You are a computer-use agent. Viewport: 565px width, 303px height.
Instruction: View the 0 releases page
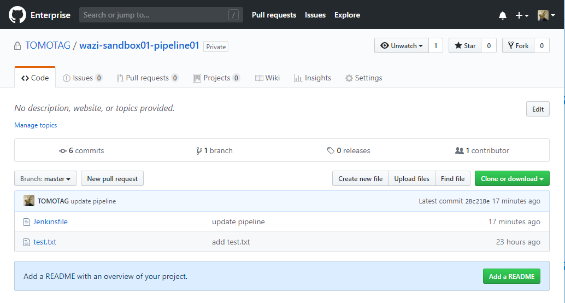pos(349,150)
